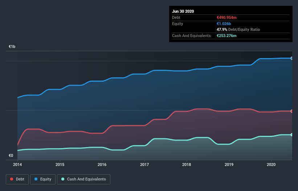Click the 2017 x-axis label
This screenshot has width=298, height=191.
click(x=144, y=164)
